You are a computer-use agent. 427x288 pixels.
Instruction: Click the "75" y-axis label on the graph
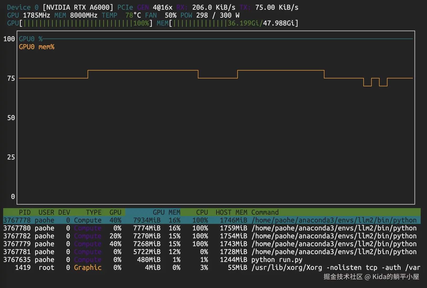tap(11, 78)
